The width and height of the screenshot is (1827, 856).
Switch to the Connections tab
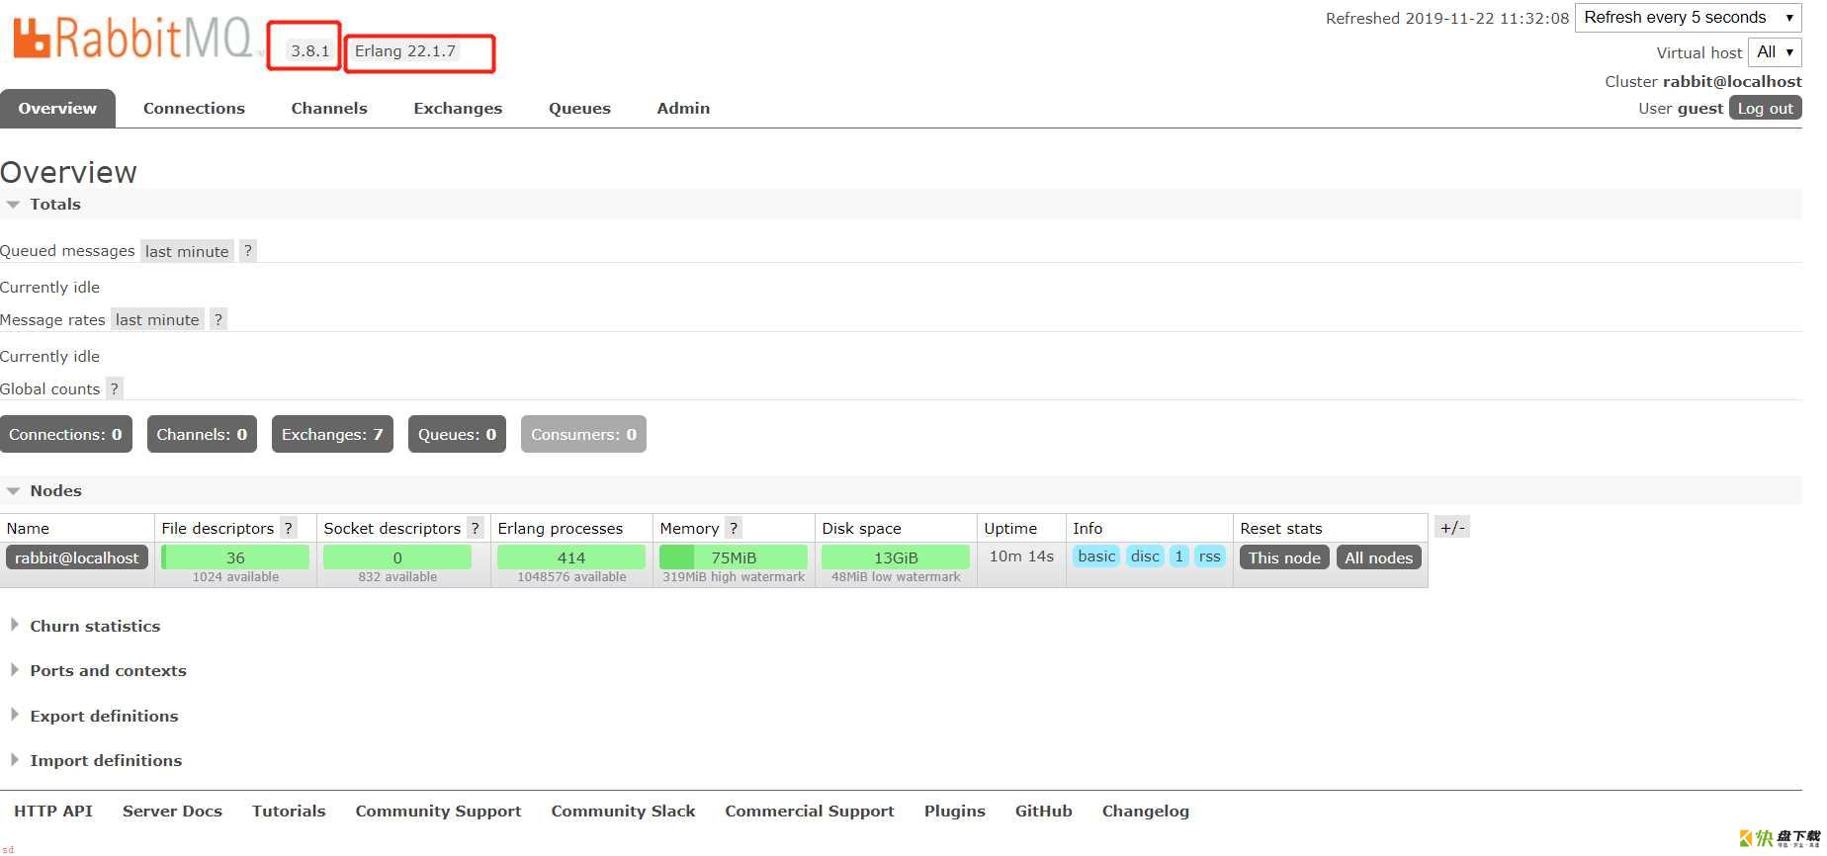point(194,109)
